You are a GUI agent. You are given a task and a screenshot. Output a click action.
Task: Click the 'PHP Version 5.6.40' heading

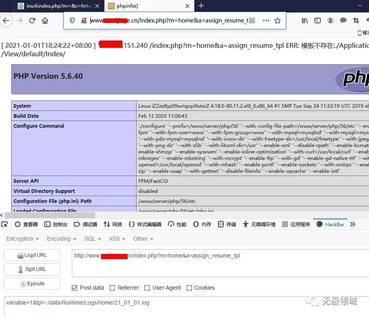coord(48,76)
